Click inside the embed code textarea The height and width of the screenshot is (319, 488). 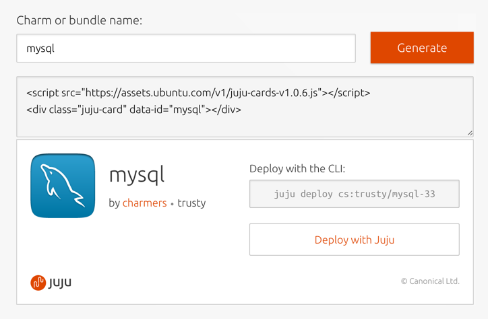click(x=245, y=106)
